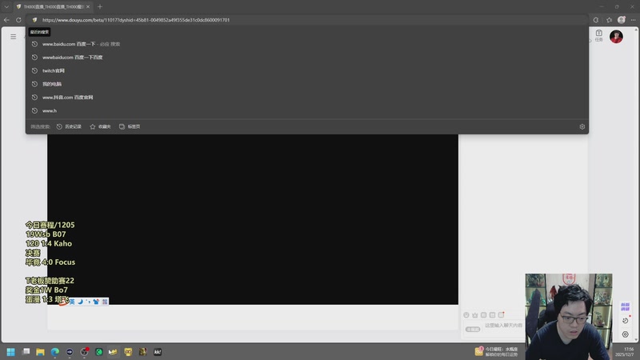The width and height of the screenshot is (640, 360).
Task: Choose the wwwbaiducom 百度一下百度 suggestion
Action: (307, 57)
